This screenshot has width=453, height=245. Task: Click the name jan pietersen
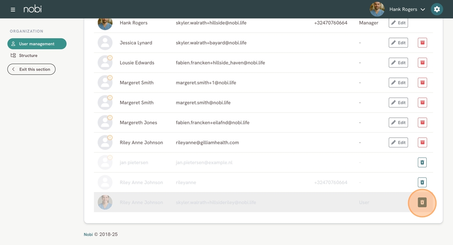134,162
